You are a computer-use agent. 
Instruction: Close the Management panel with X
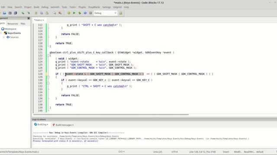pyautogui.click(x=29, y=18)
